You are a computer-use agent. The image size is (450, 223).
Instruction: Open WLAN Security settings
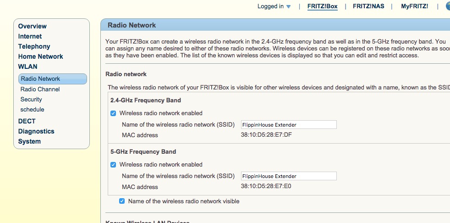pyautogui.click(x=31, y=100)
